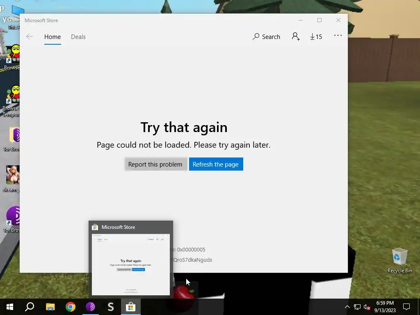Open network status tray icon
Image resolution: width=420 pixels, height=315 pixels.
click(357, 307)
